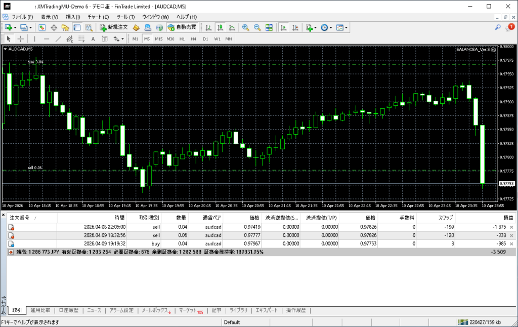518x327 pixels.
Task: Switch to the 口座履歴 tab
Action: (x=68, y=310)
